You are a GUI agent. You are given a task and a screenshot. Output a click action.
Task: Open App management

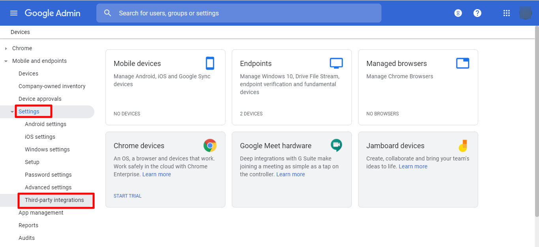(x=41, y=213)
